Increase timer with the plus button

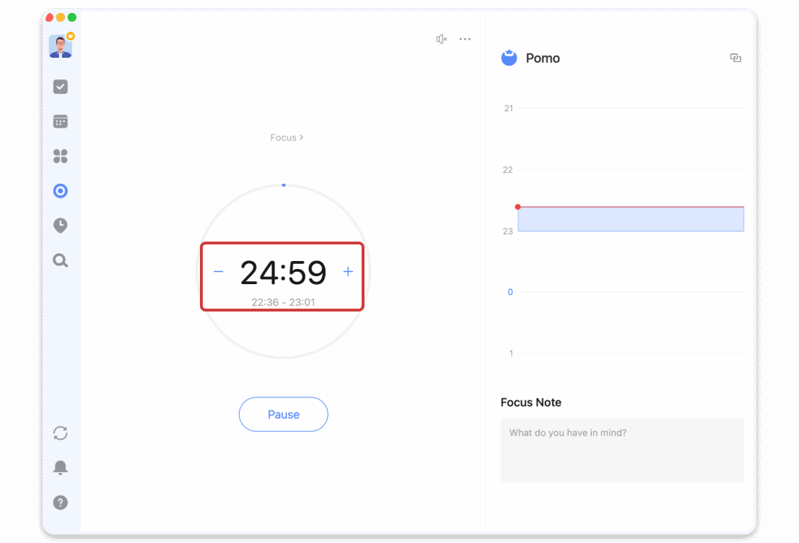pyautogui.click(x=348, y=272)
